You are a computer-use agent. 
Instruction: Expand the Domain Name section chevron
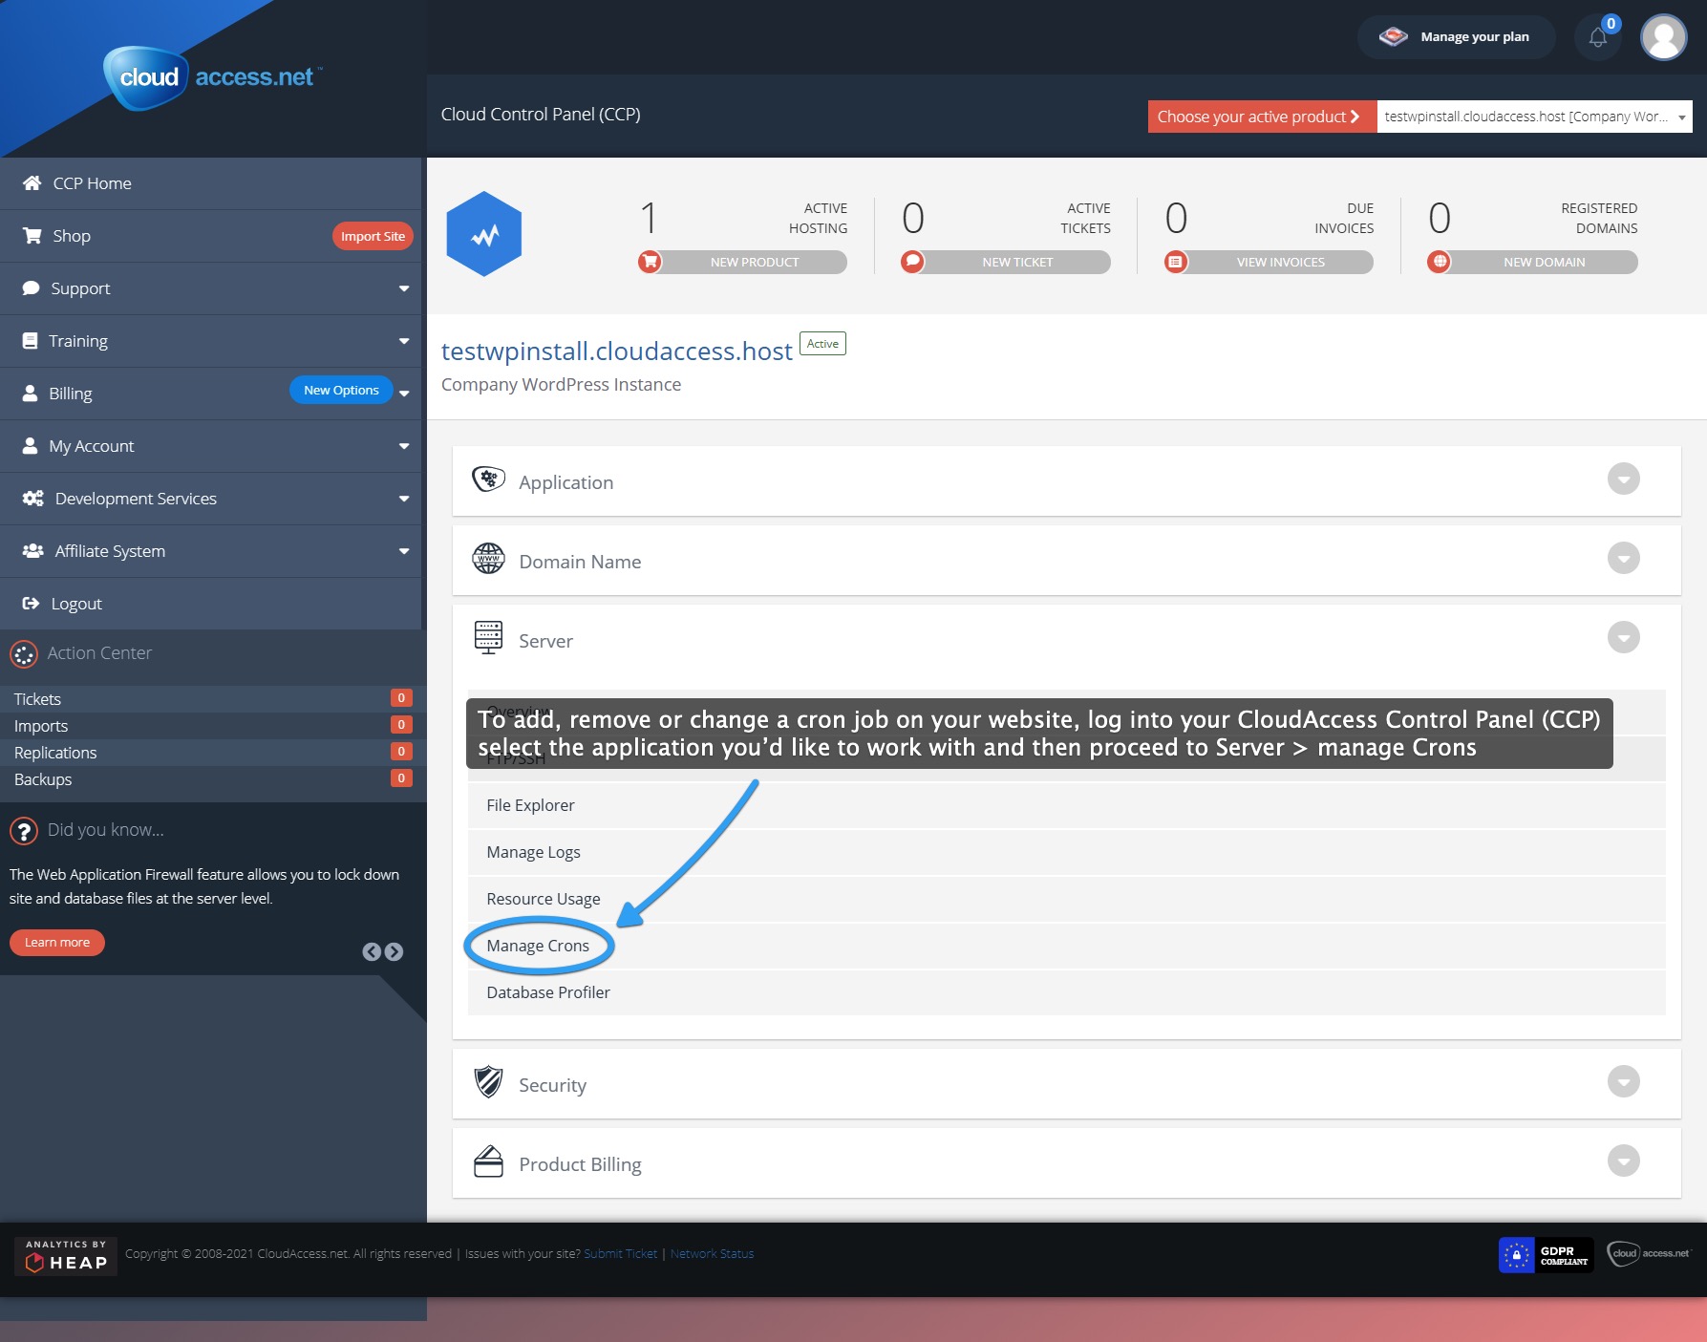click(1623, 558)
